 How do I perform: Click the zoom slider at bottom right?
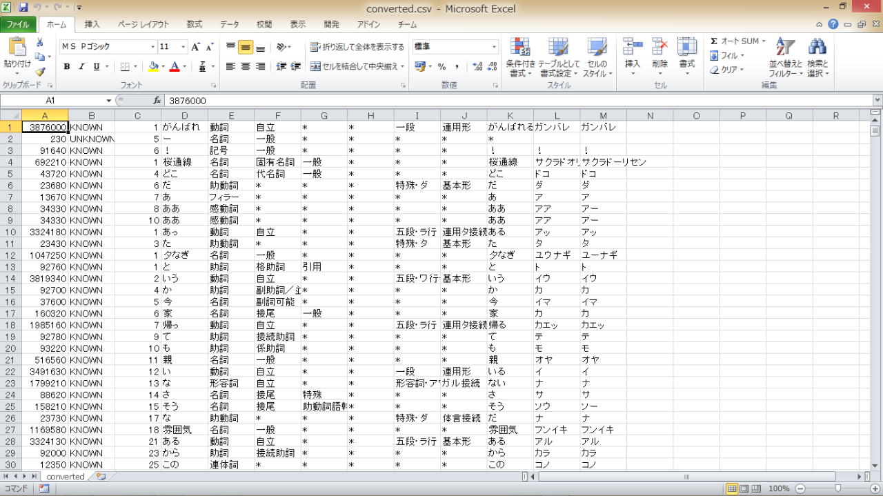(x=837, y=488)
